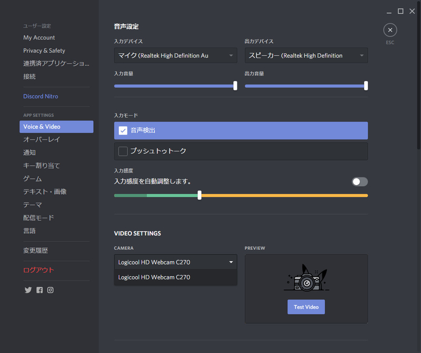Open Discord's Facebook page icon
The width and height of the screenshot is (421, 353).
click(x=39, y=290)
